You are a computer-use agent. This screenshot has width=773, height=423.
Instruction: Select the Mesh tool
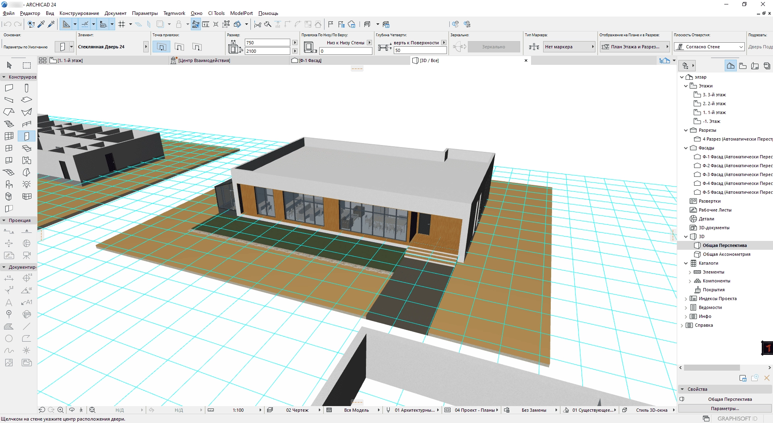[9, 172]
